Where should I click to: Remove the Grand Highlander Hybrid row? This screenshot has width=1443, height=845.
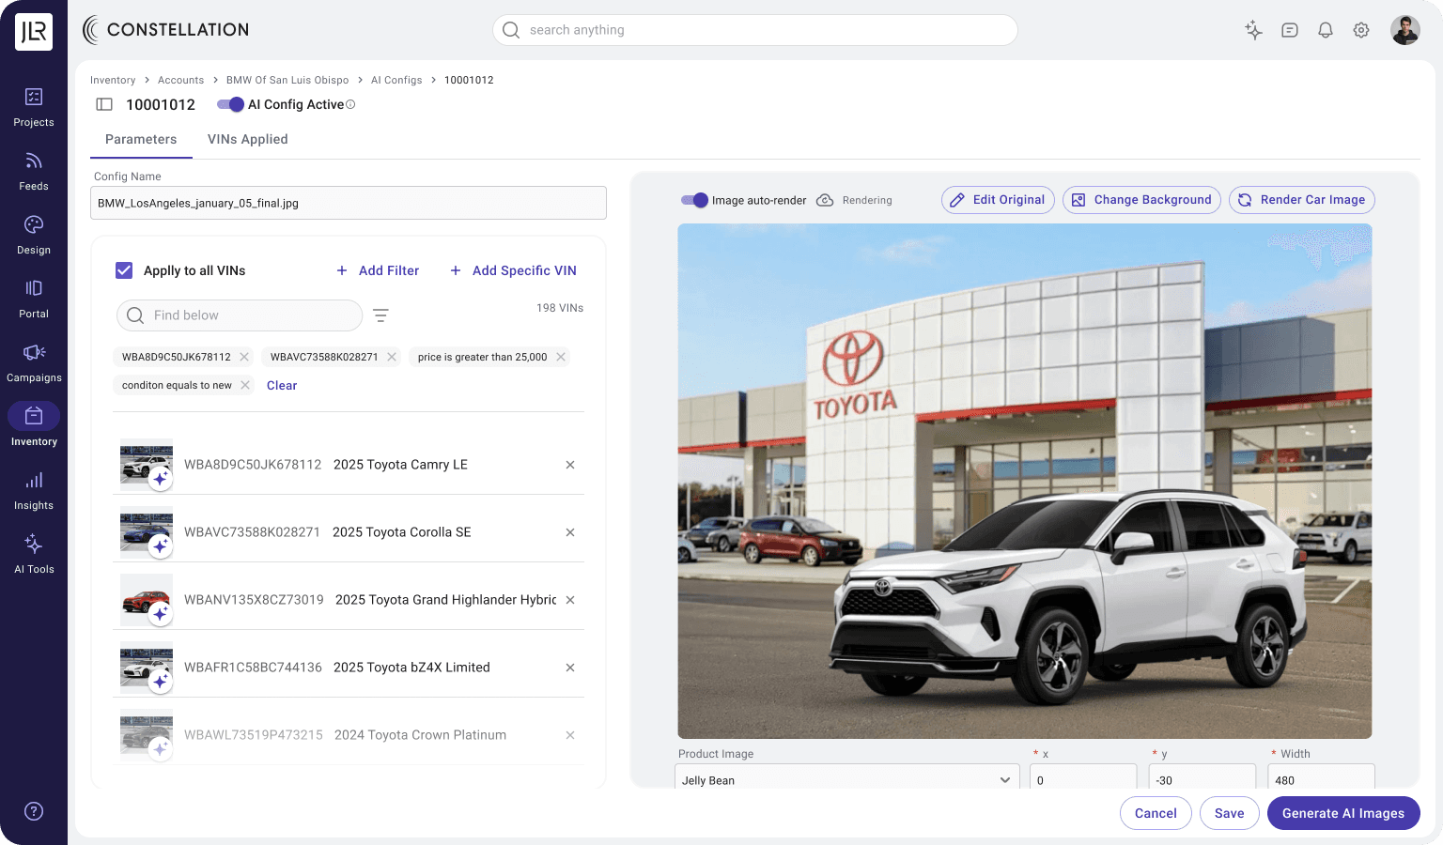(x=570, y=600)
